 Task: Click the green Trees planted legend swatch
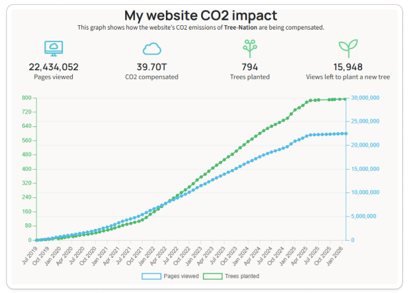pos(213,276)
